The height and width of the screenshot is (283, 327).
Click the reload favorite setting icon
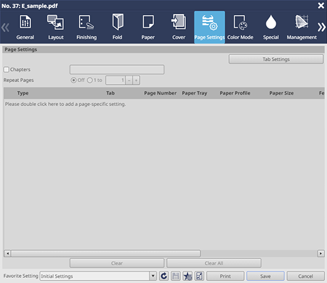click(164, 276)
